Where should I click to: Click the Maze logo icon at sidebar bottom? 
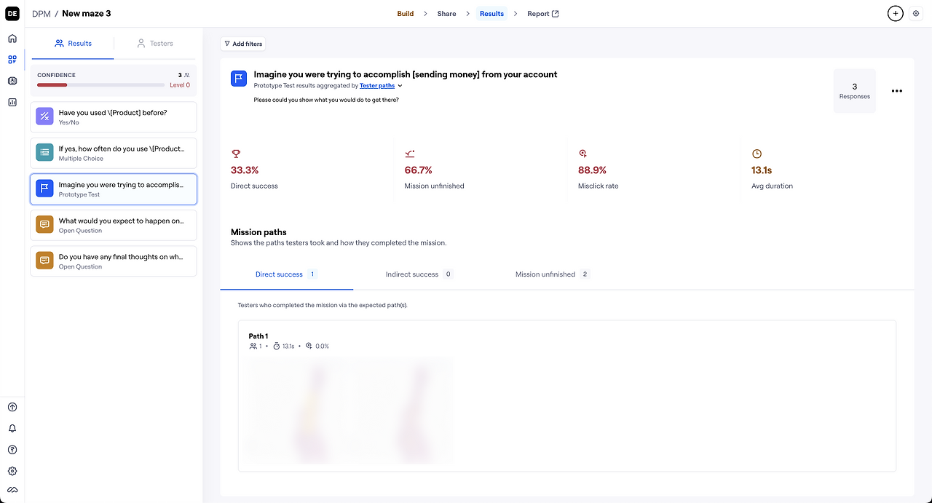click(12, 490)
